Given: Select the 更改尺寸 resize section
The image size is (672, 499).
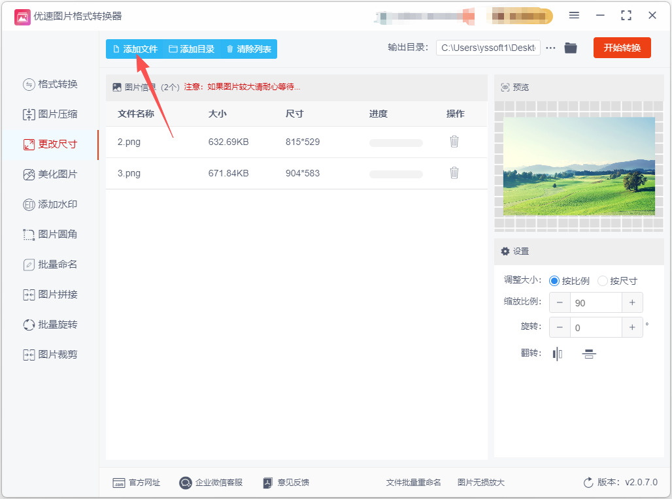Looking at the screenshot, I should [50, 144].
